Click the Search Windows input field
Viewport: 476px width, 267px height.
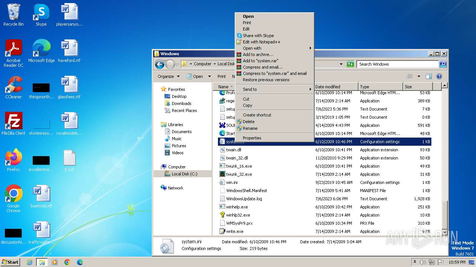(x=398, y=64)
